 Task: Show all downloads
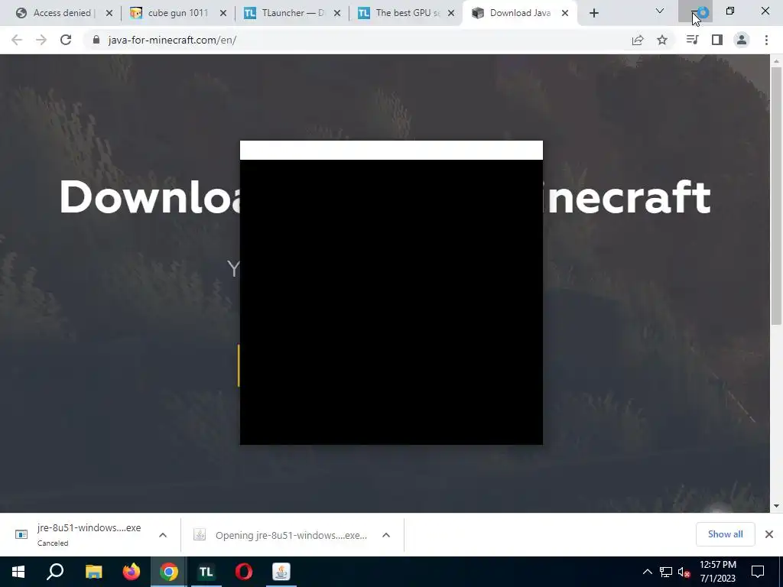point(725,534)
